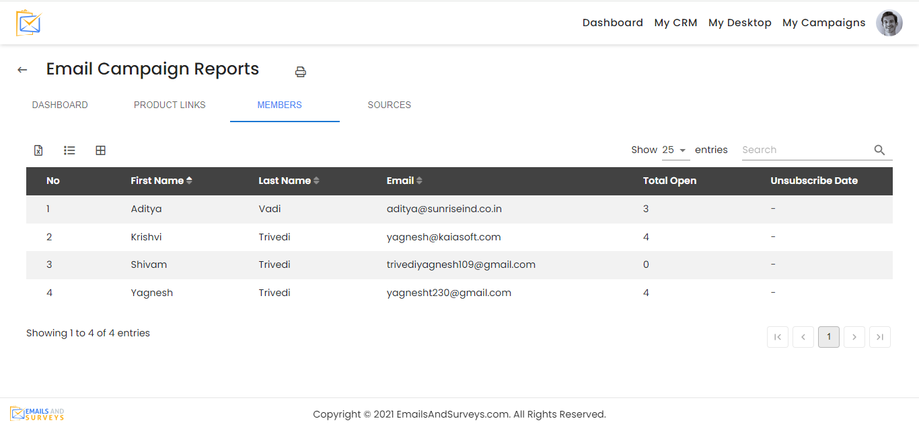Click the envelope logo in header

click(x=29, y=23)
